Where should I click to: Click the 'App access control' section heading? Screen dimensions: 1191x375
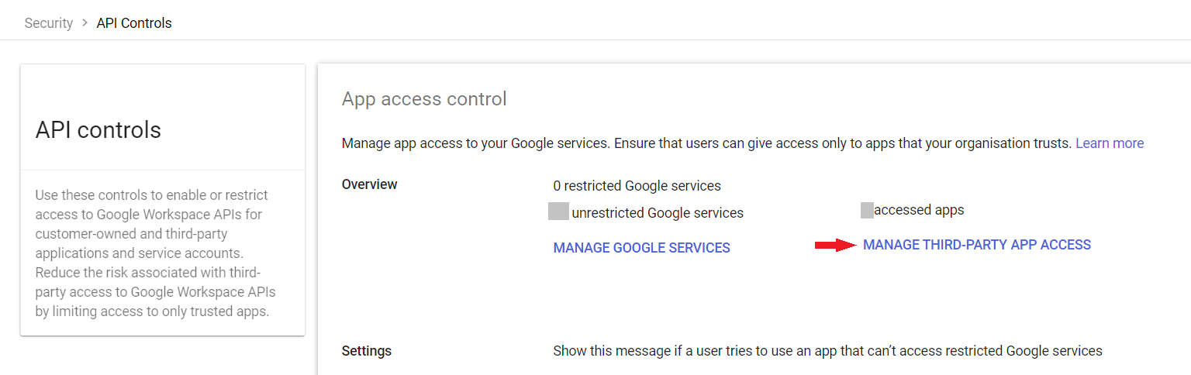[x=424, y=99]
